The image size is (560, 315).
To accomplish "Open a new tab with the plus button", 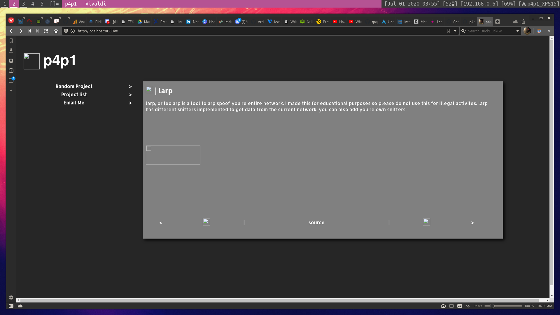I will tap(498, 22).
